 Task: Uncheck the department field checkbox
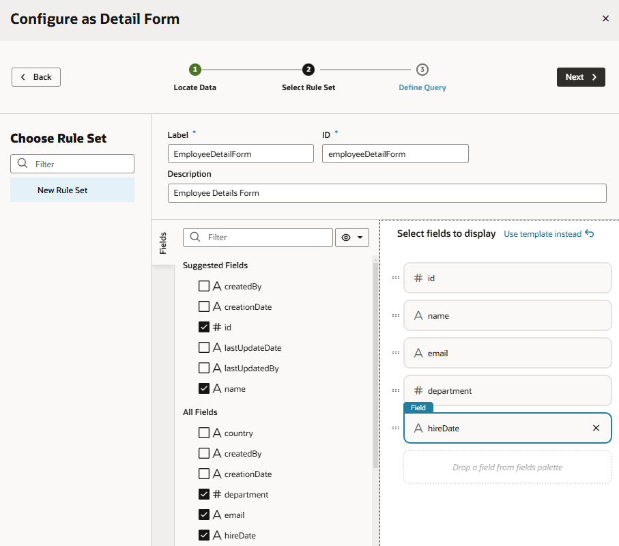pos(204,494)
